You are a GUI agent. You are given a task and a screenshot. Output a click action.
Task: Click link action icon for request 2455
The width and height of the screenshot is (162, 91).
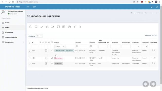tap(155, 58)
